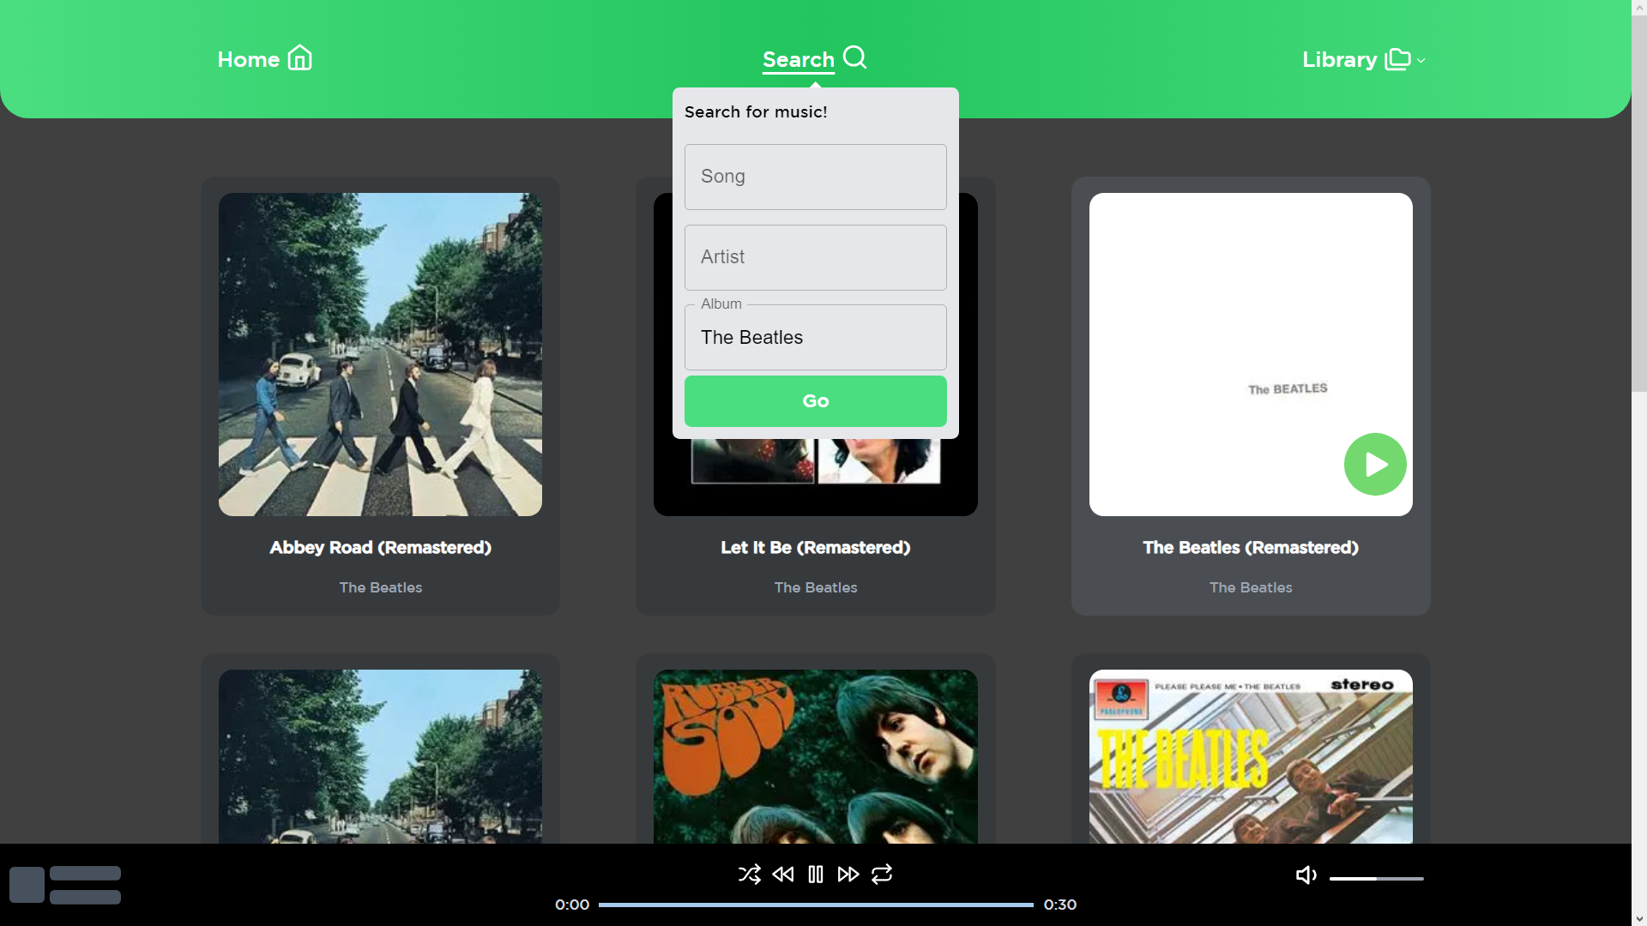Toggle shuffle in the player bar

pyautogui.click(x=749, y=874)
